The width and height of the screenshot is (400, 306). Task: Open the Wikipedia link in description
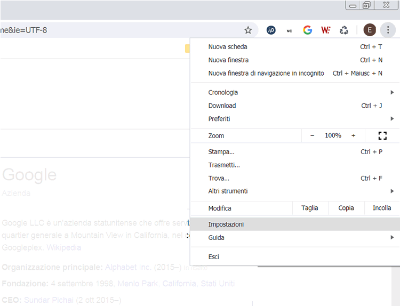[x=64, y=247]
